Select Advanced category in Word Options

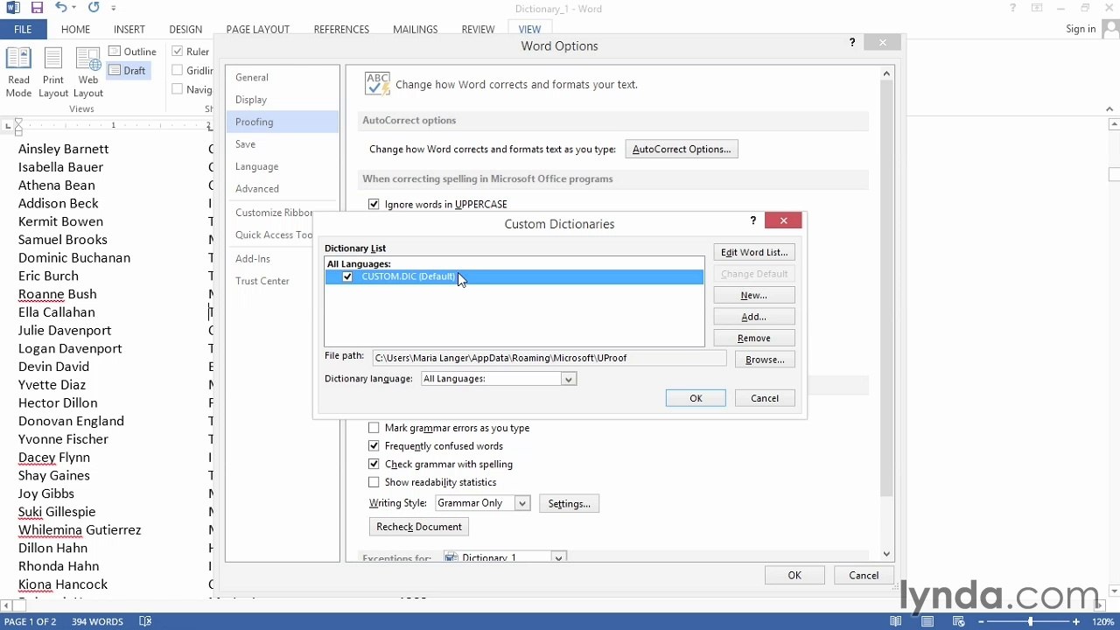[282, 188]
